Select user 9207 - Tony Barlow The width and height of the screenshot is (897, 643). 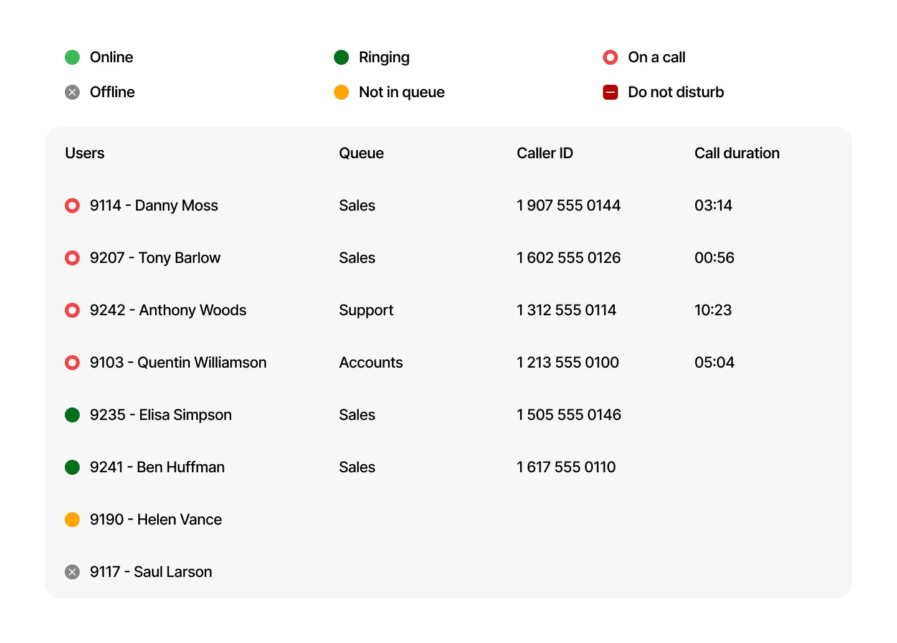click(155, 258)
